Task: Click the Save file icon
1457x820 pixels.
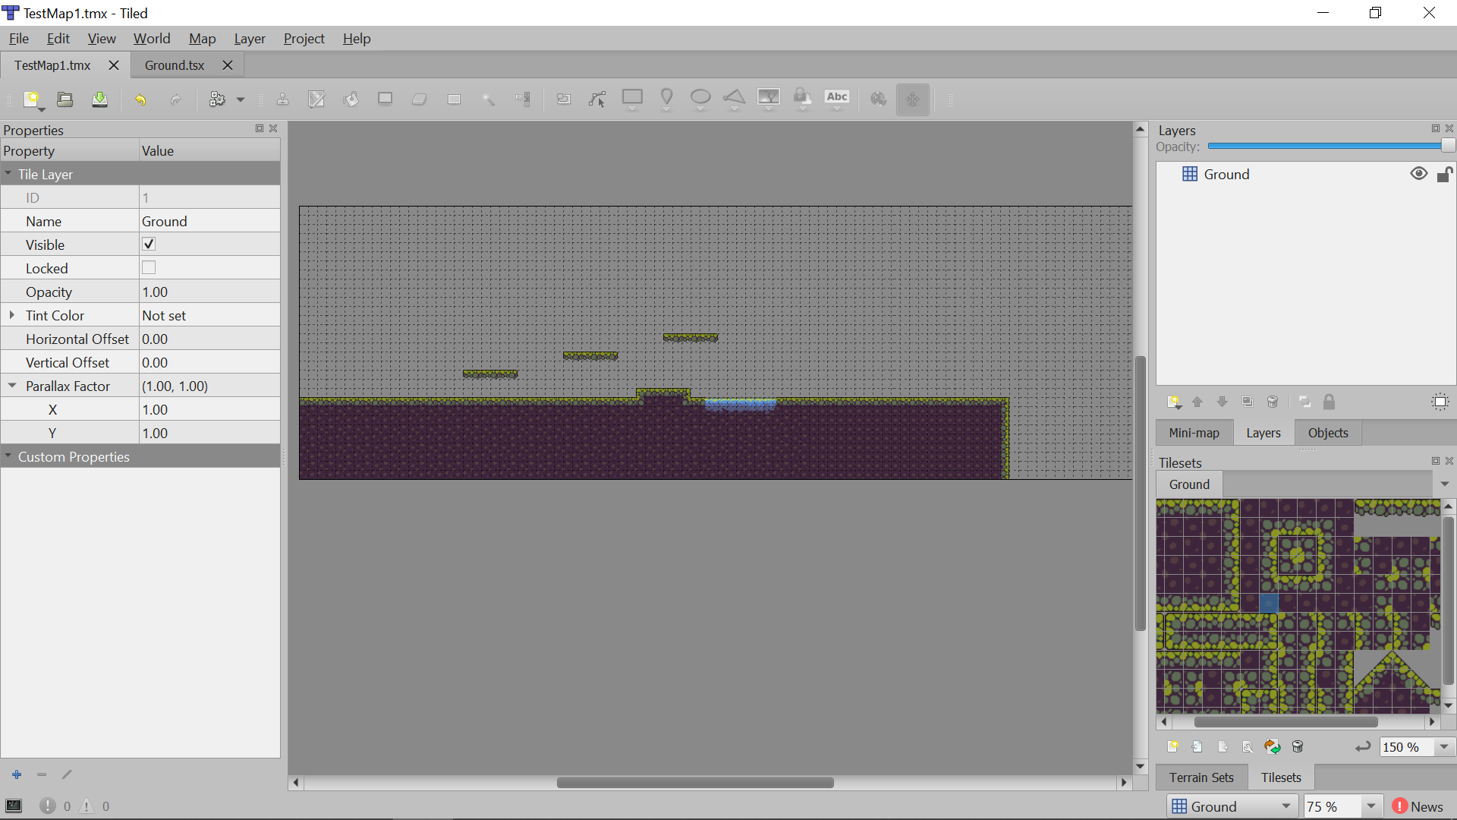Action: pos(99,99)
